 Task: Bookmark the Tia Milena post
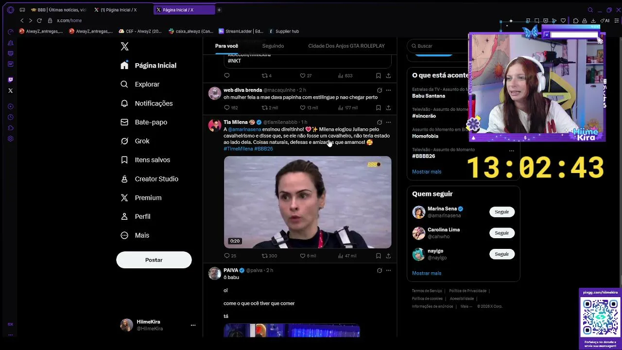pos(378,256)
